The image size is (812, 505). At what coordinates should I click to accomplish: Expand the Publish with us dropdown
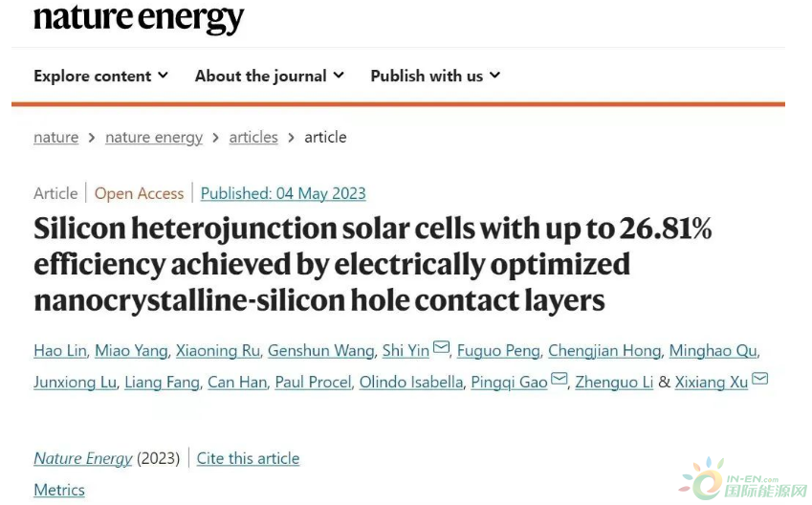pyautogui.click(x=435, y=76)
